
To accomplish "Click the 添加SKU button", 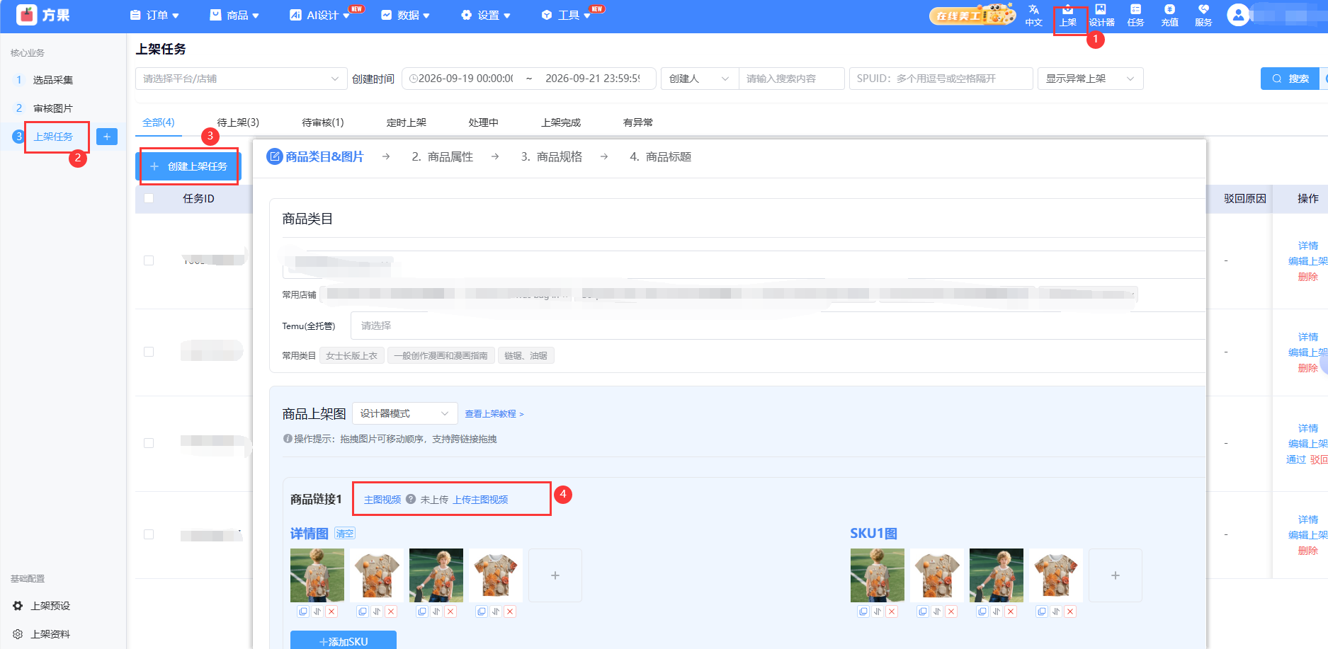I will point(344,641).
